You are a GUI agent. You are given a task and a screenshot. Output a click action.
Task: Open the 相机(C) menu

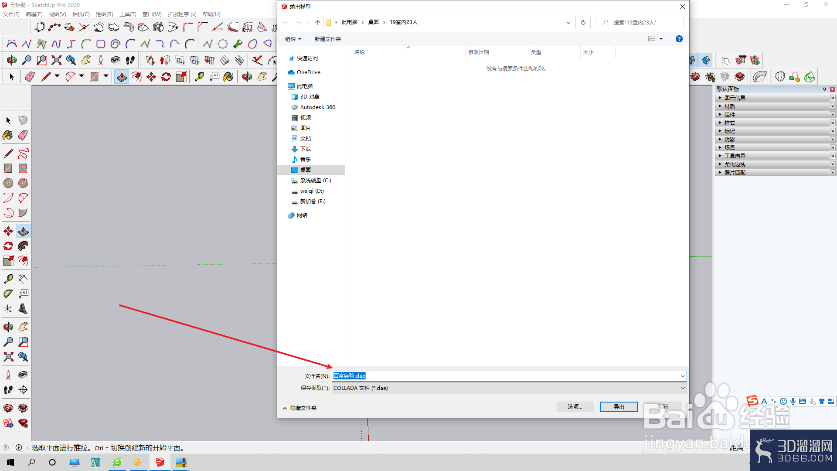pyautogui.click(x=81, y=14)
